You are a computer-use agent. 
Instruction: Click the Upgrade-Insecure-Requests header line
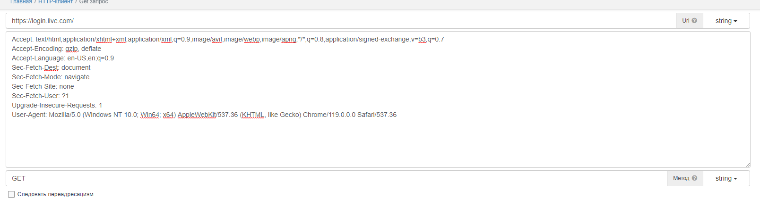(x=57, y=105)
